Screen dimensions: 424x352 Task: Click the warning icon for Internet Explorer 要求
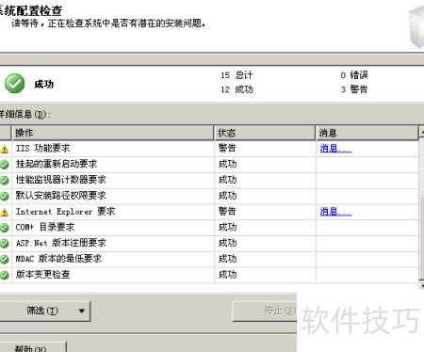[5, 213]
